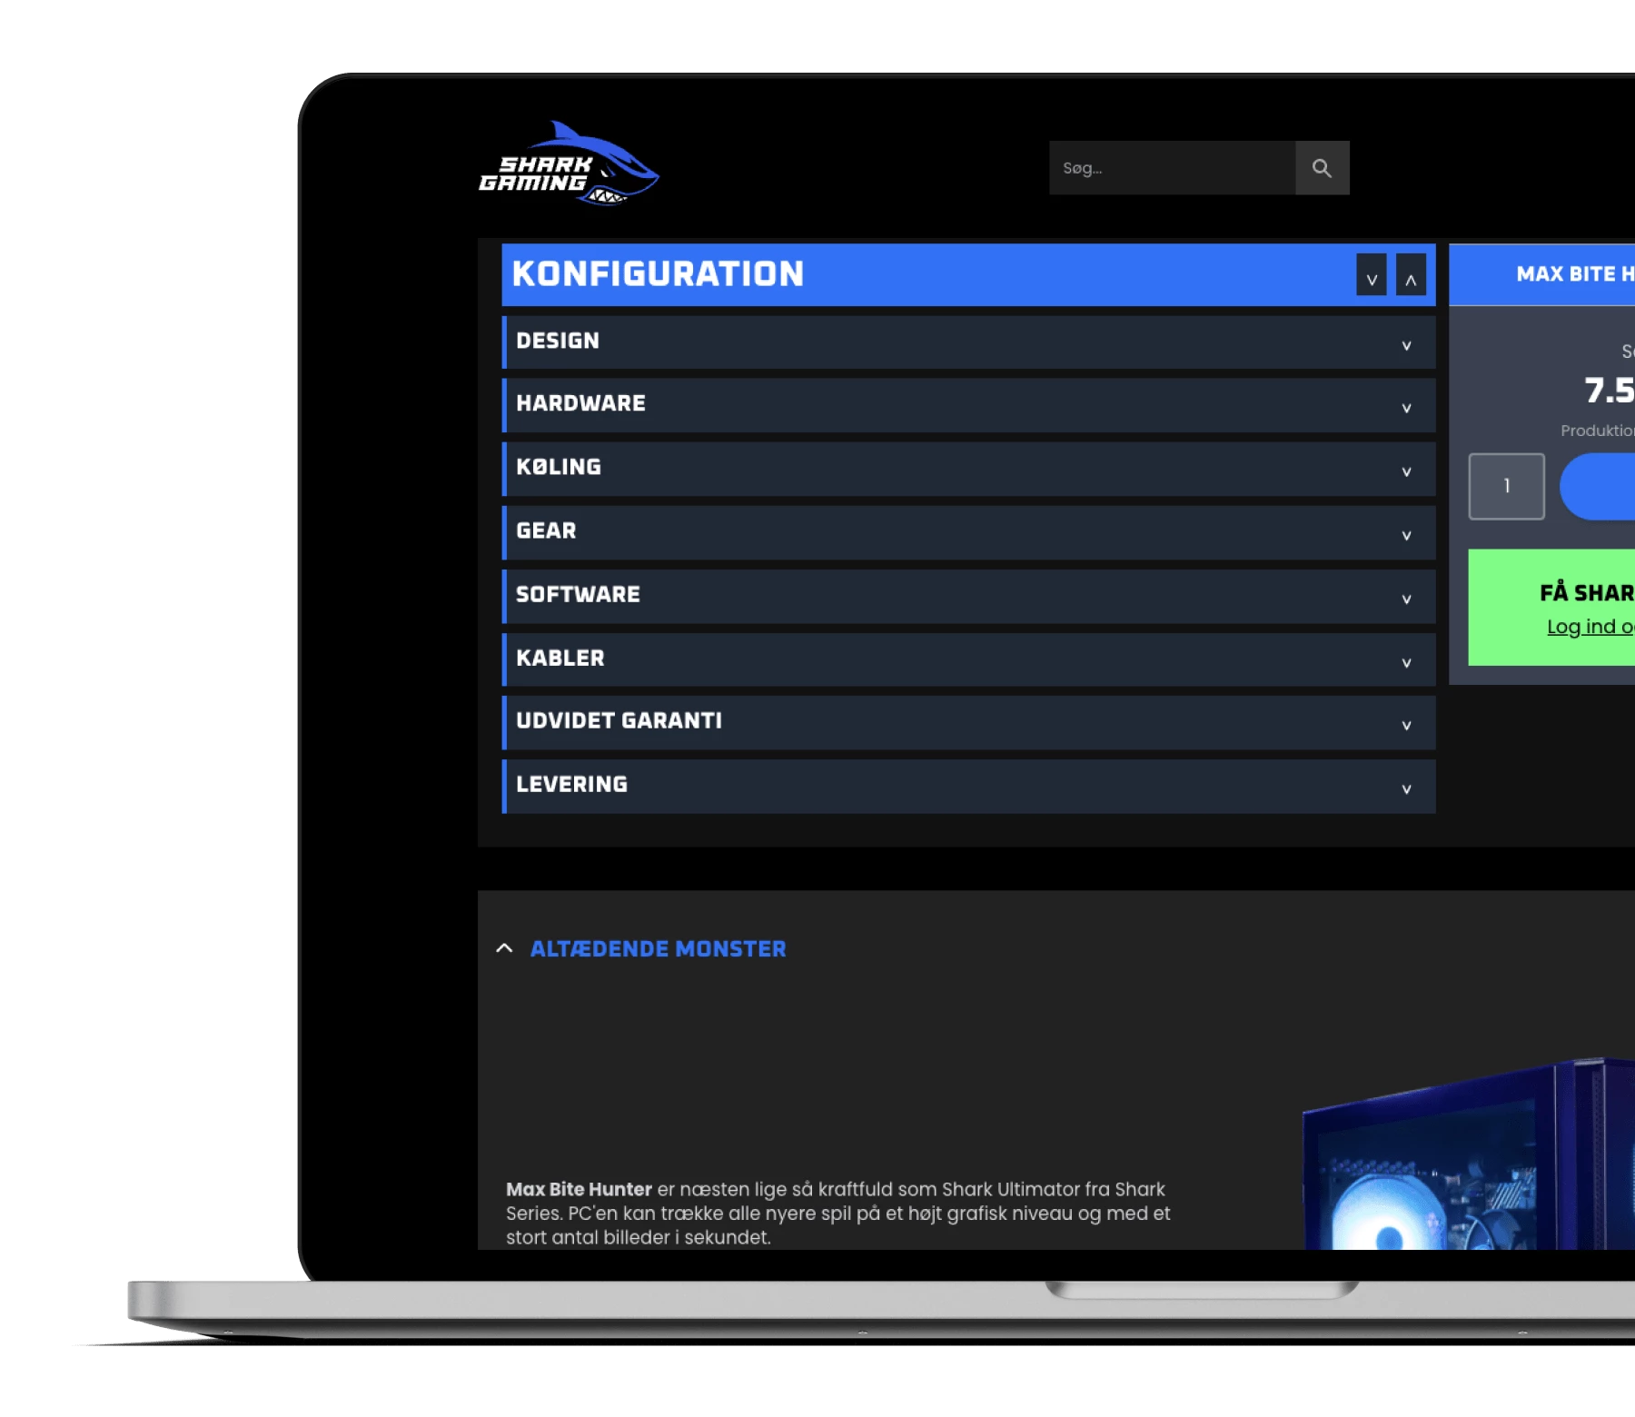Click the gaming PC product image

pos(1469,1154)
